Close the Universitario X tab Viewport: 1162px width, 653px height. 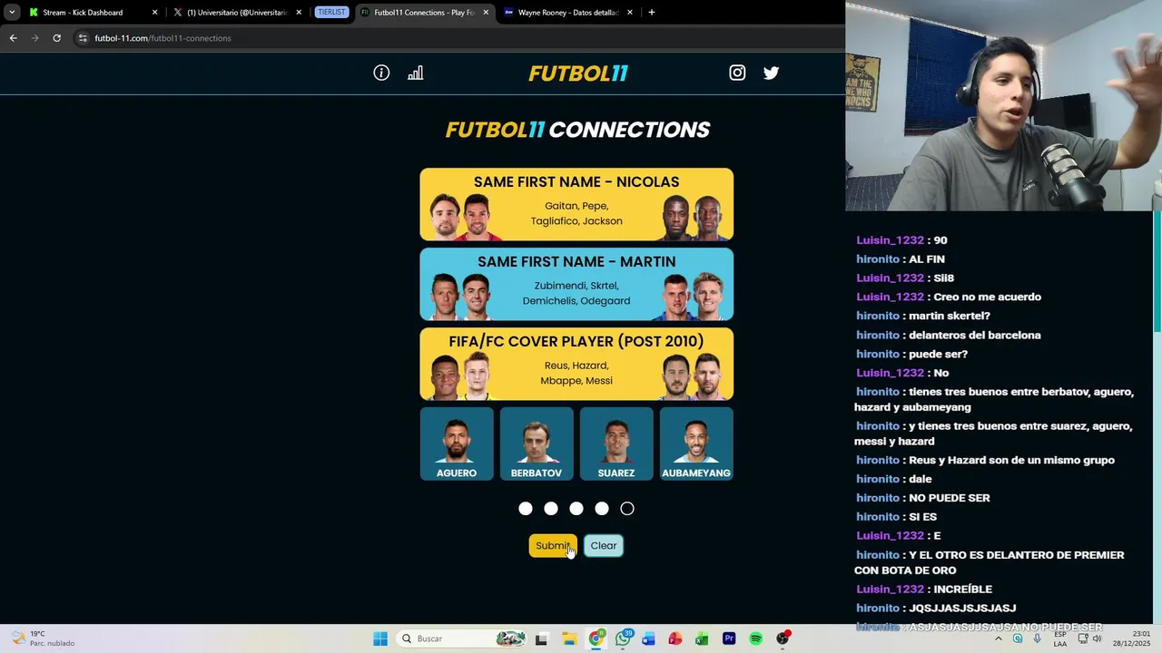click(299, 13)
